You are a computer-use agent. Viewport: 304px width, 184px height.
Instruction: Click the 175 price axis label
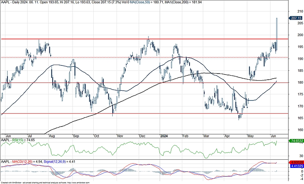(300, 94)
